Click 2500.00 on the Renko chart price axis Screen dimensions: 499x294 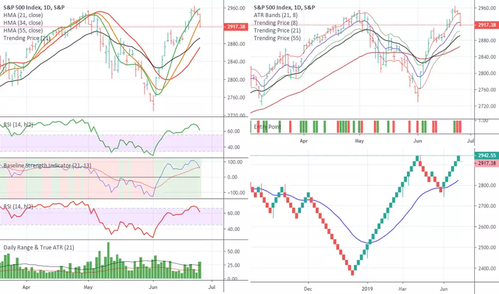[x=487, y=247]
